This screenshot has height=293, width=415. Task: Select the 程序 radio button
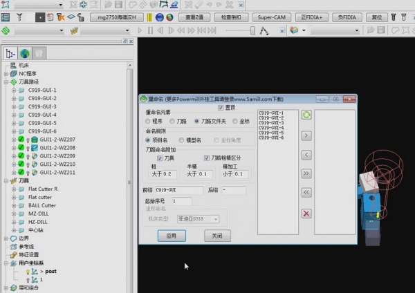pyautogui.click(x=149, y=121)
